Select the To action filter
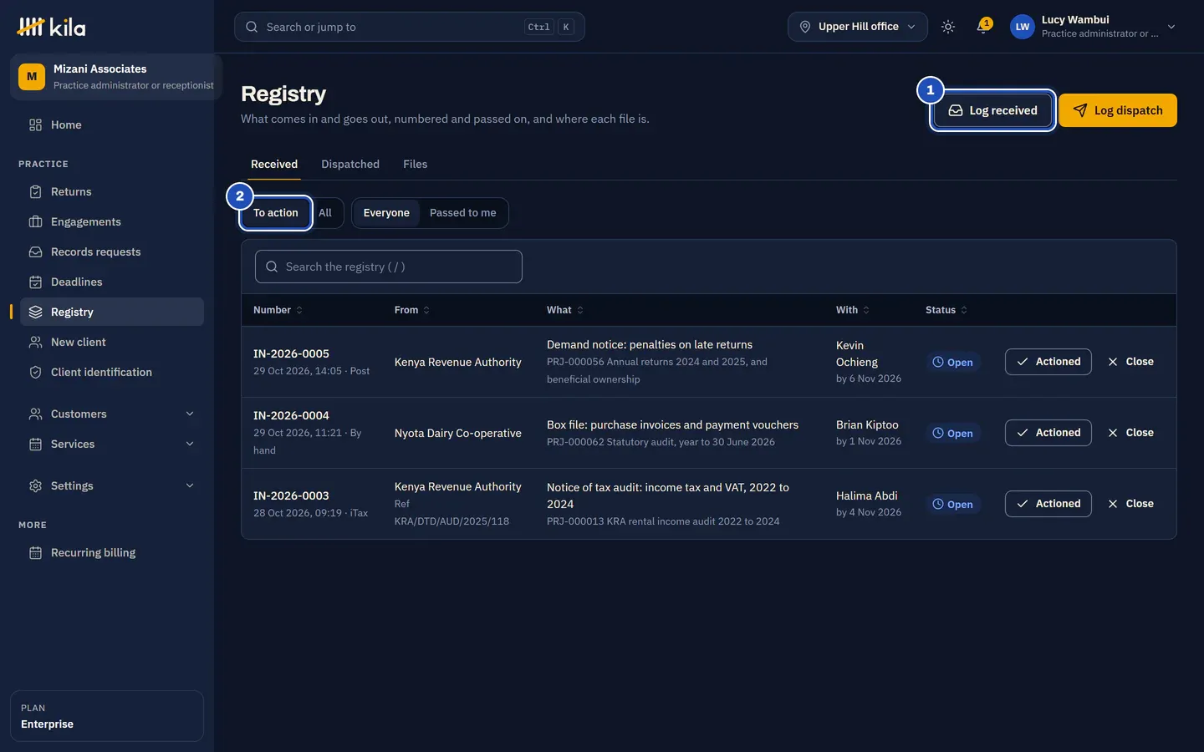Image resolution: width=1204 pixels, height=752 pixels. [x=276, y=213]
